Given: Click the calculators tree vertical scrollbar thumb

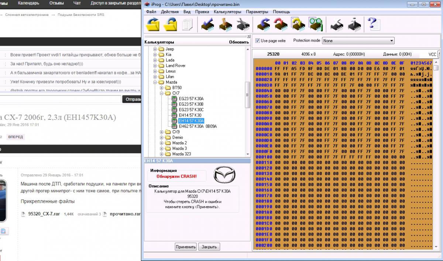Looking at the screenshot, I should click(x=248, y=94).
